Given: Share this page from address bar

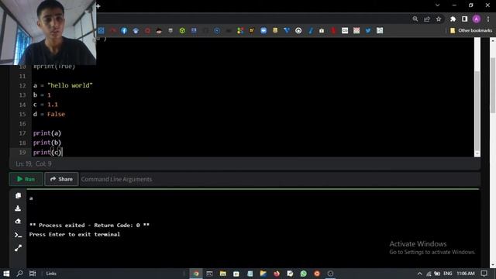Looking at the screenshot, I should pos(427,19).
